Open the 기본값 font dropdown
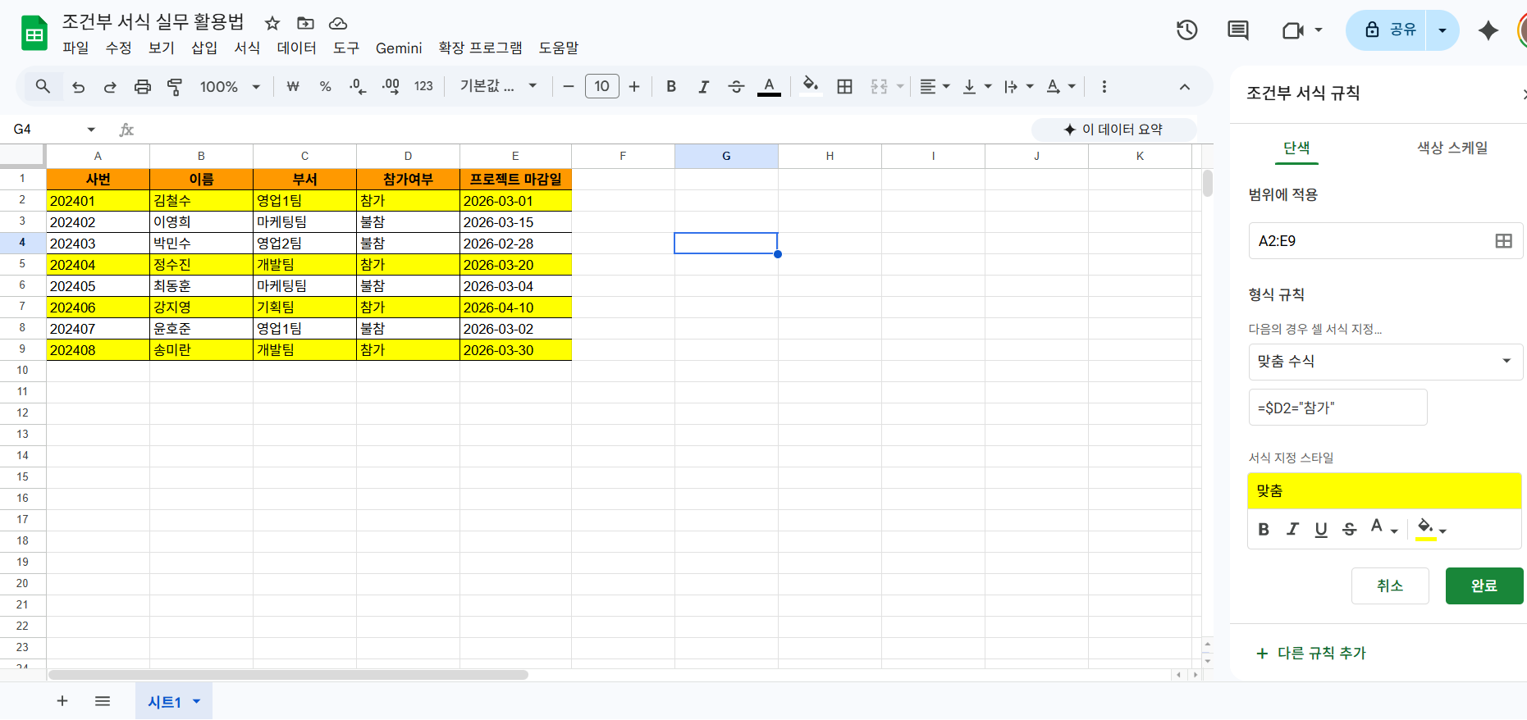 [x=498, y=87]
